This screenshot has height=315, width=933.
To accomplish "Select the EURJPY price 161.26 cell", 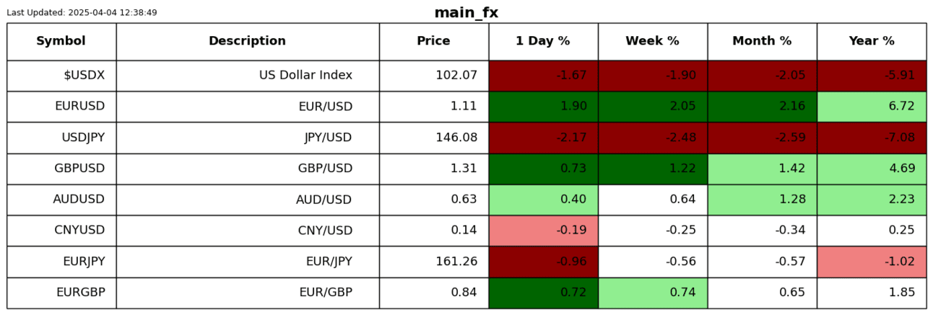I will coord(433,262).
